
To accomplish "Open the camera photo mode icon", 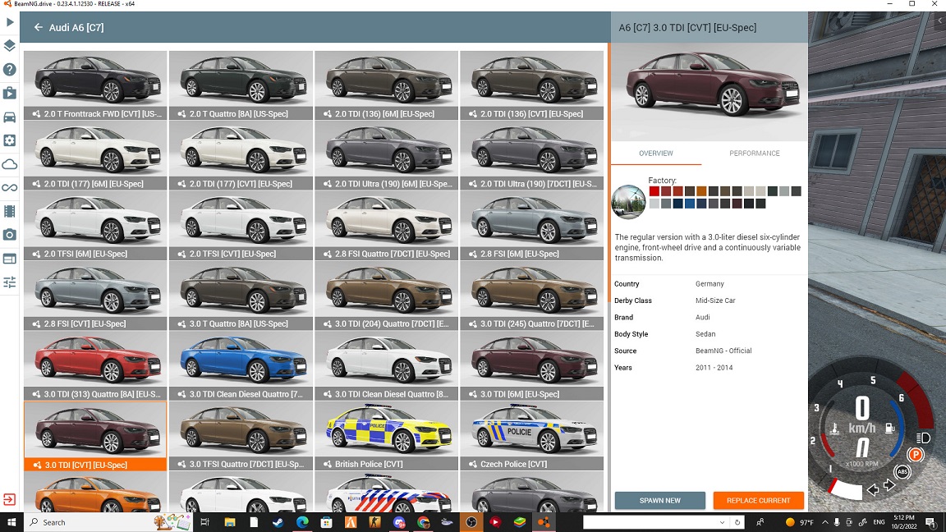I will coord(10,235).
